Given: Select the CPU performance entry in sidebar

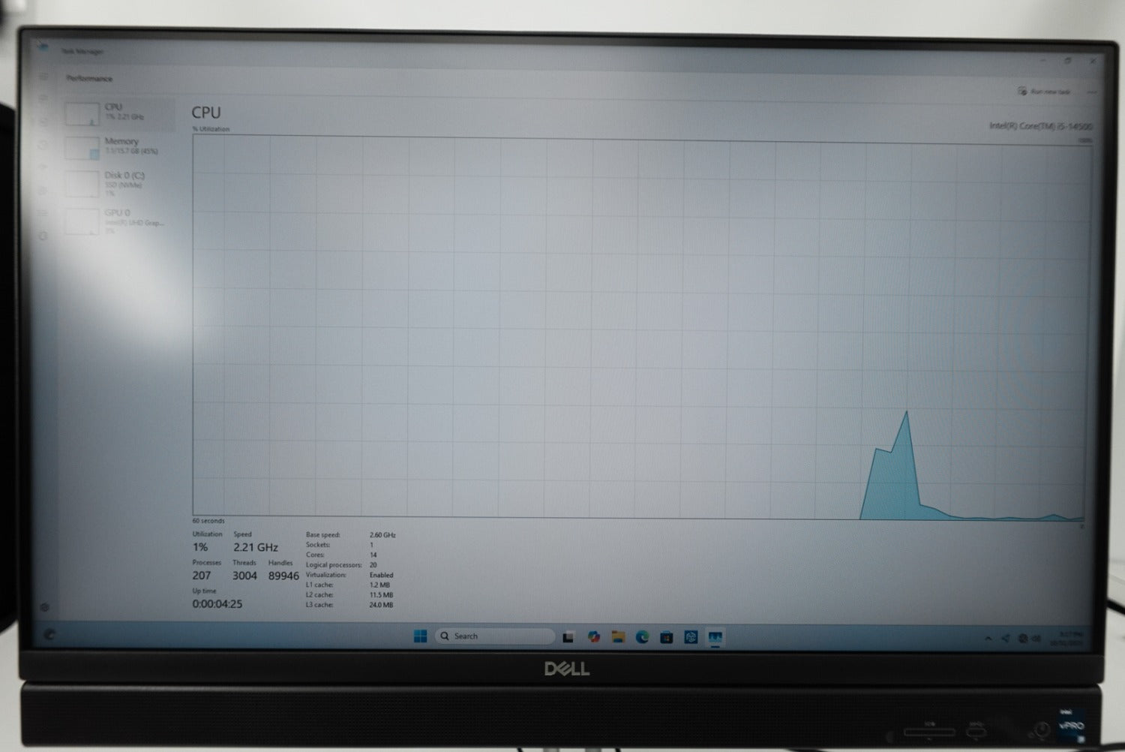Looking at the screenshot, I should tap(118, 113).
